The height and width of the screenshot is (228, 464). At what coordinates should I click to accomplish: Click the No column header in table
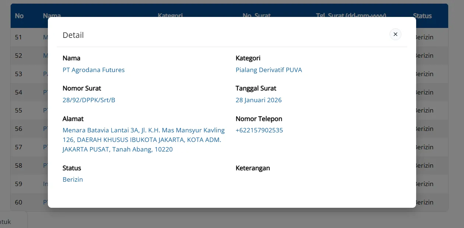tap(19, 16)
